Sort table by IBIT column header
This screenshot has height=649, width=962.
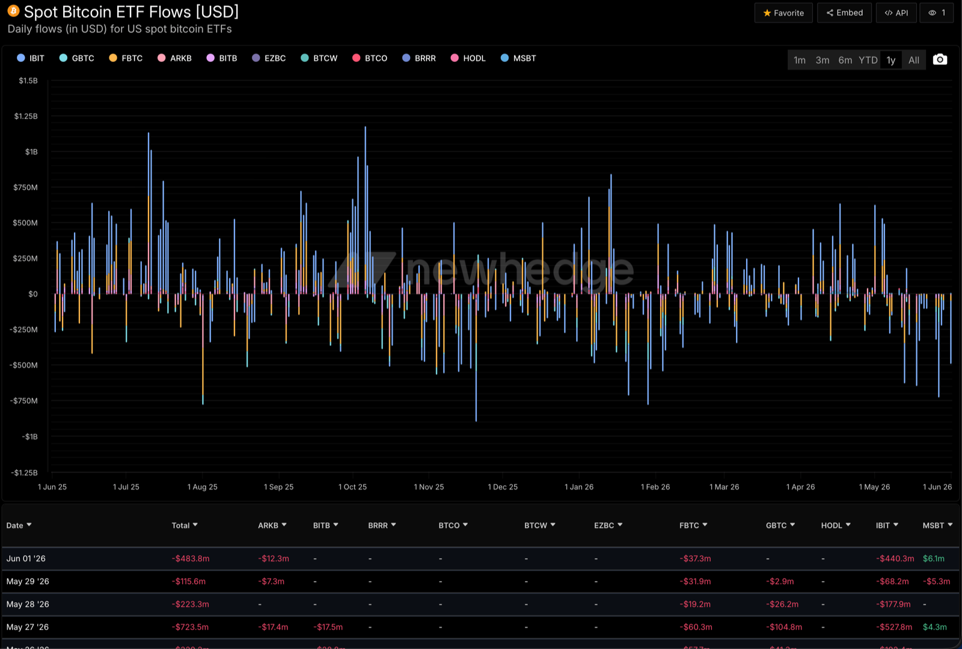[887, 526]
